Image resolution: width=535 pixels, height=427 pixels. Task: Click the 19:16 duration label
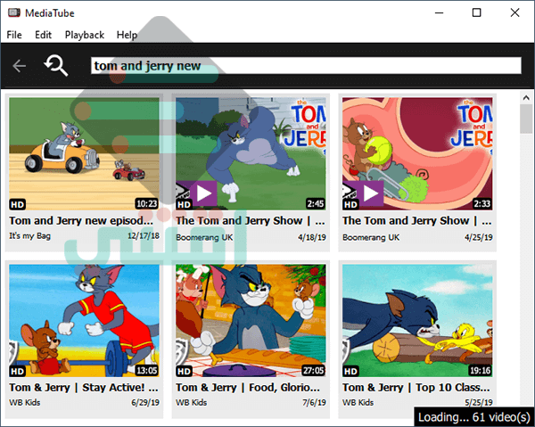(x=480, y=370)
